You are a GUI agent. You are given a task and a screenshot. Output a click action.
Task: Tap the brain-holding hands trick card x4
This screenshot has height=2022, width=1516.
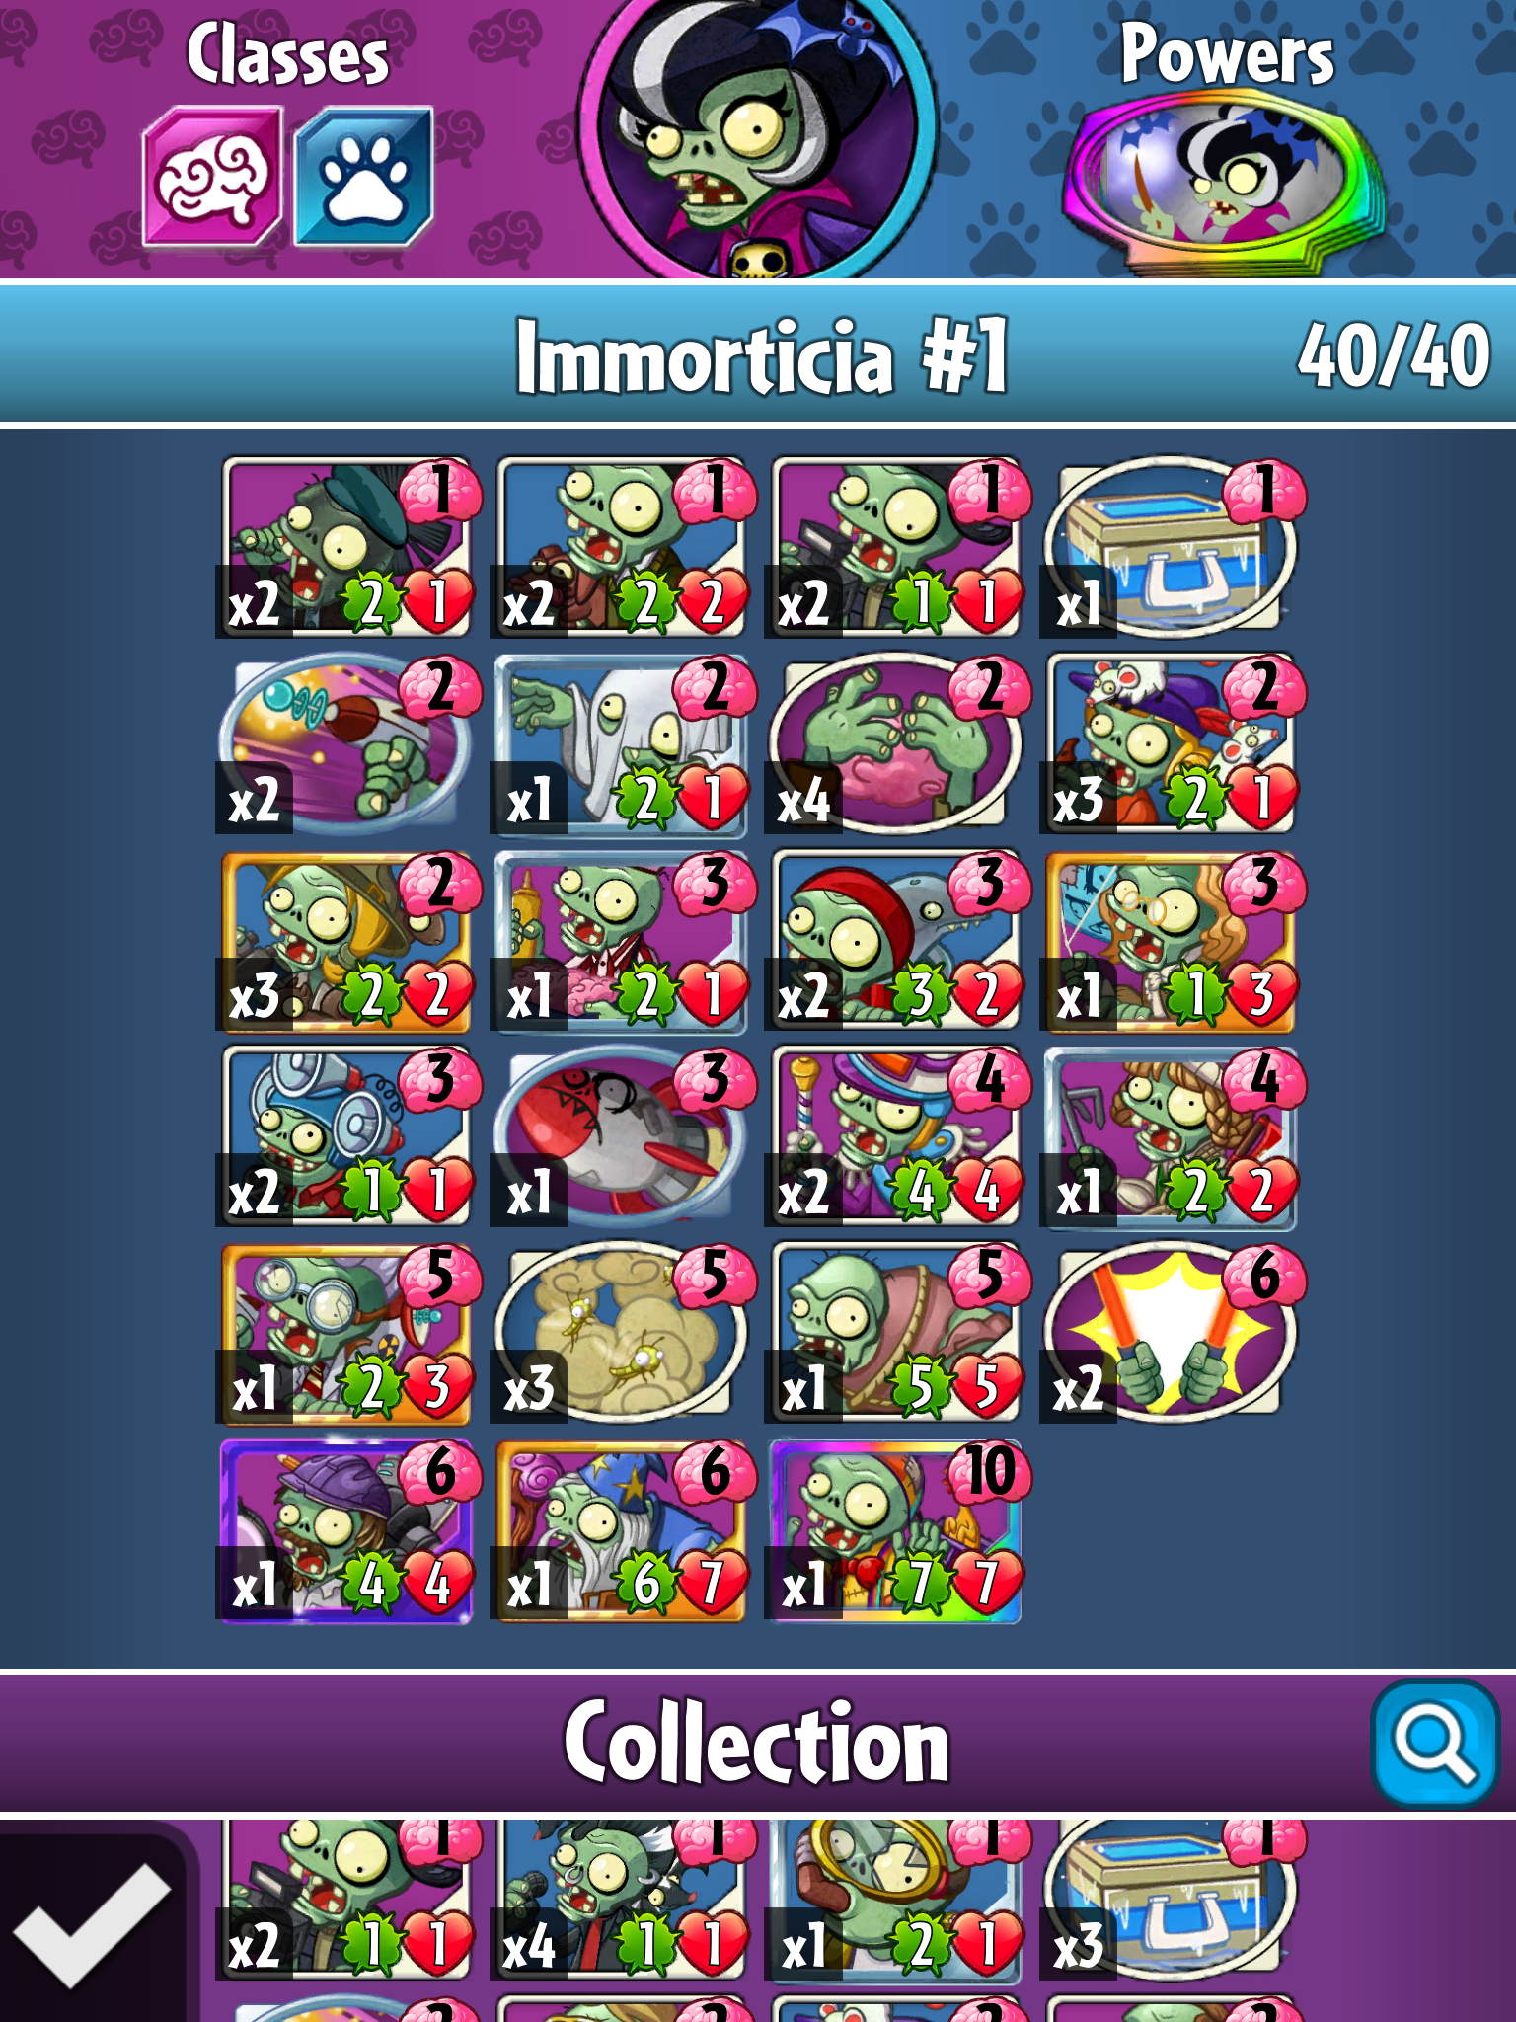(896, 743)
